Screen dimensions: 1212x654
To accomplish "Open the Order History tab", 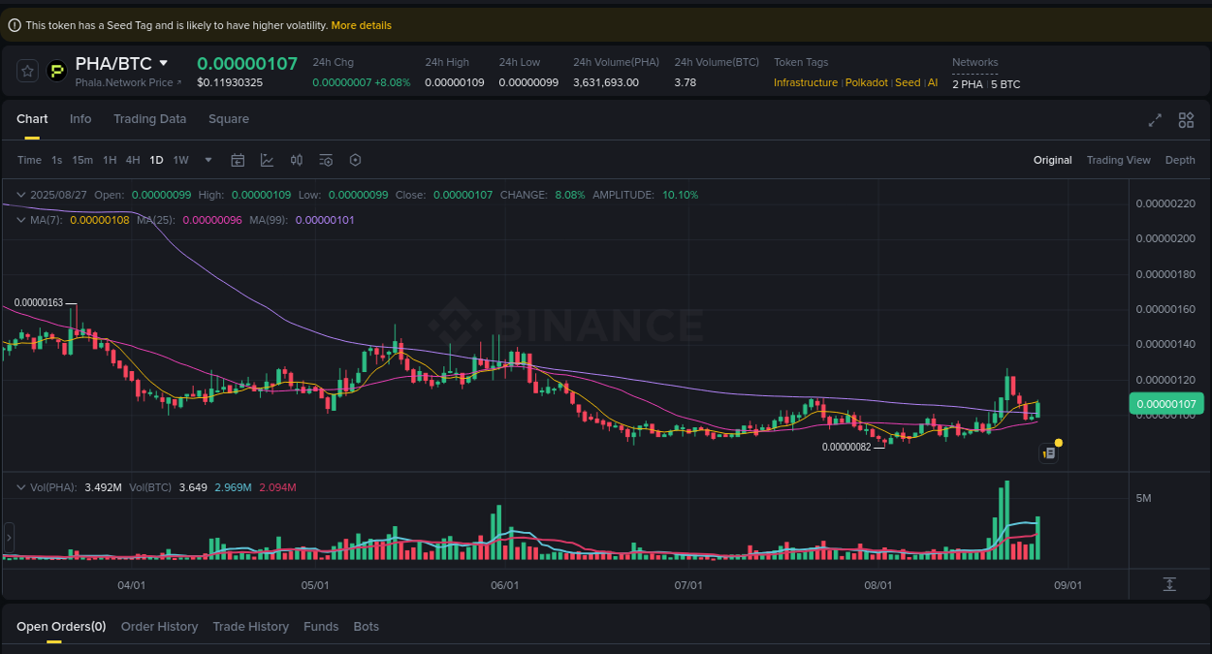I will [x=159, y=626].
